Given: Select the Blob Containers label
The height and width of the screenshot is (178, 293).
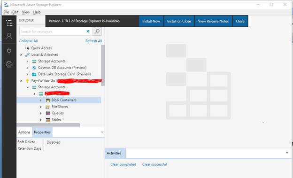Looking at the screenshot, I should click(x=64, y=100).
